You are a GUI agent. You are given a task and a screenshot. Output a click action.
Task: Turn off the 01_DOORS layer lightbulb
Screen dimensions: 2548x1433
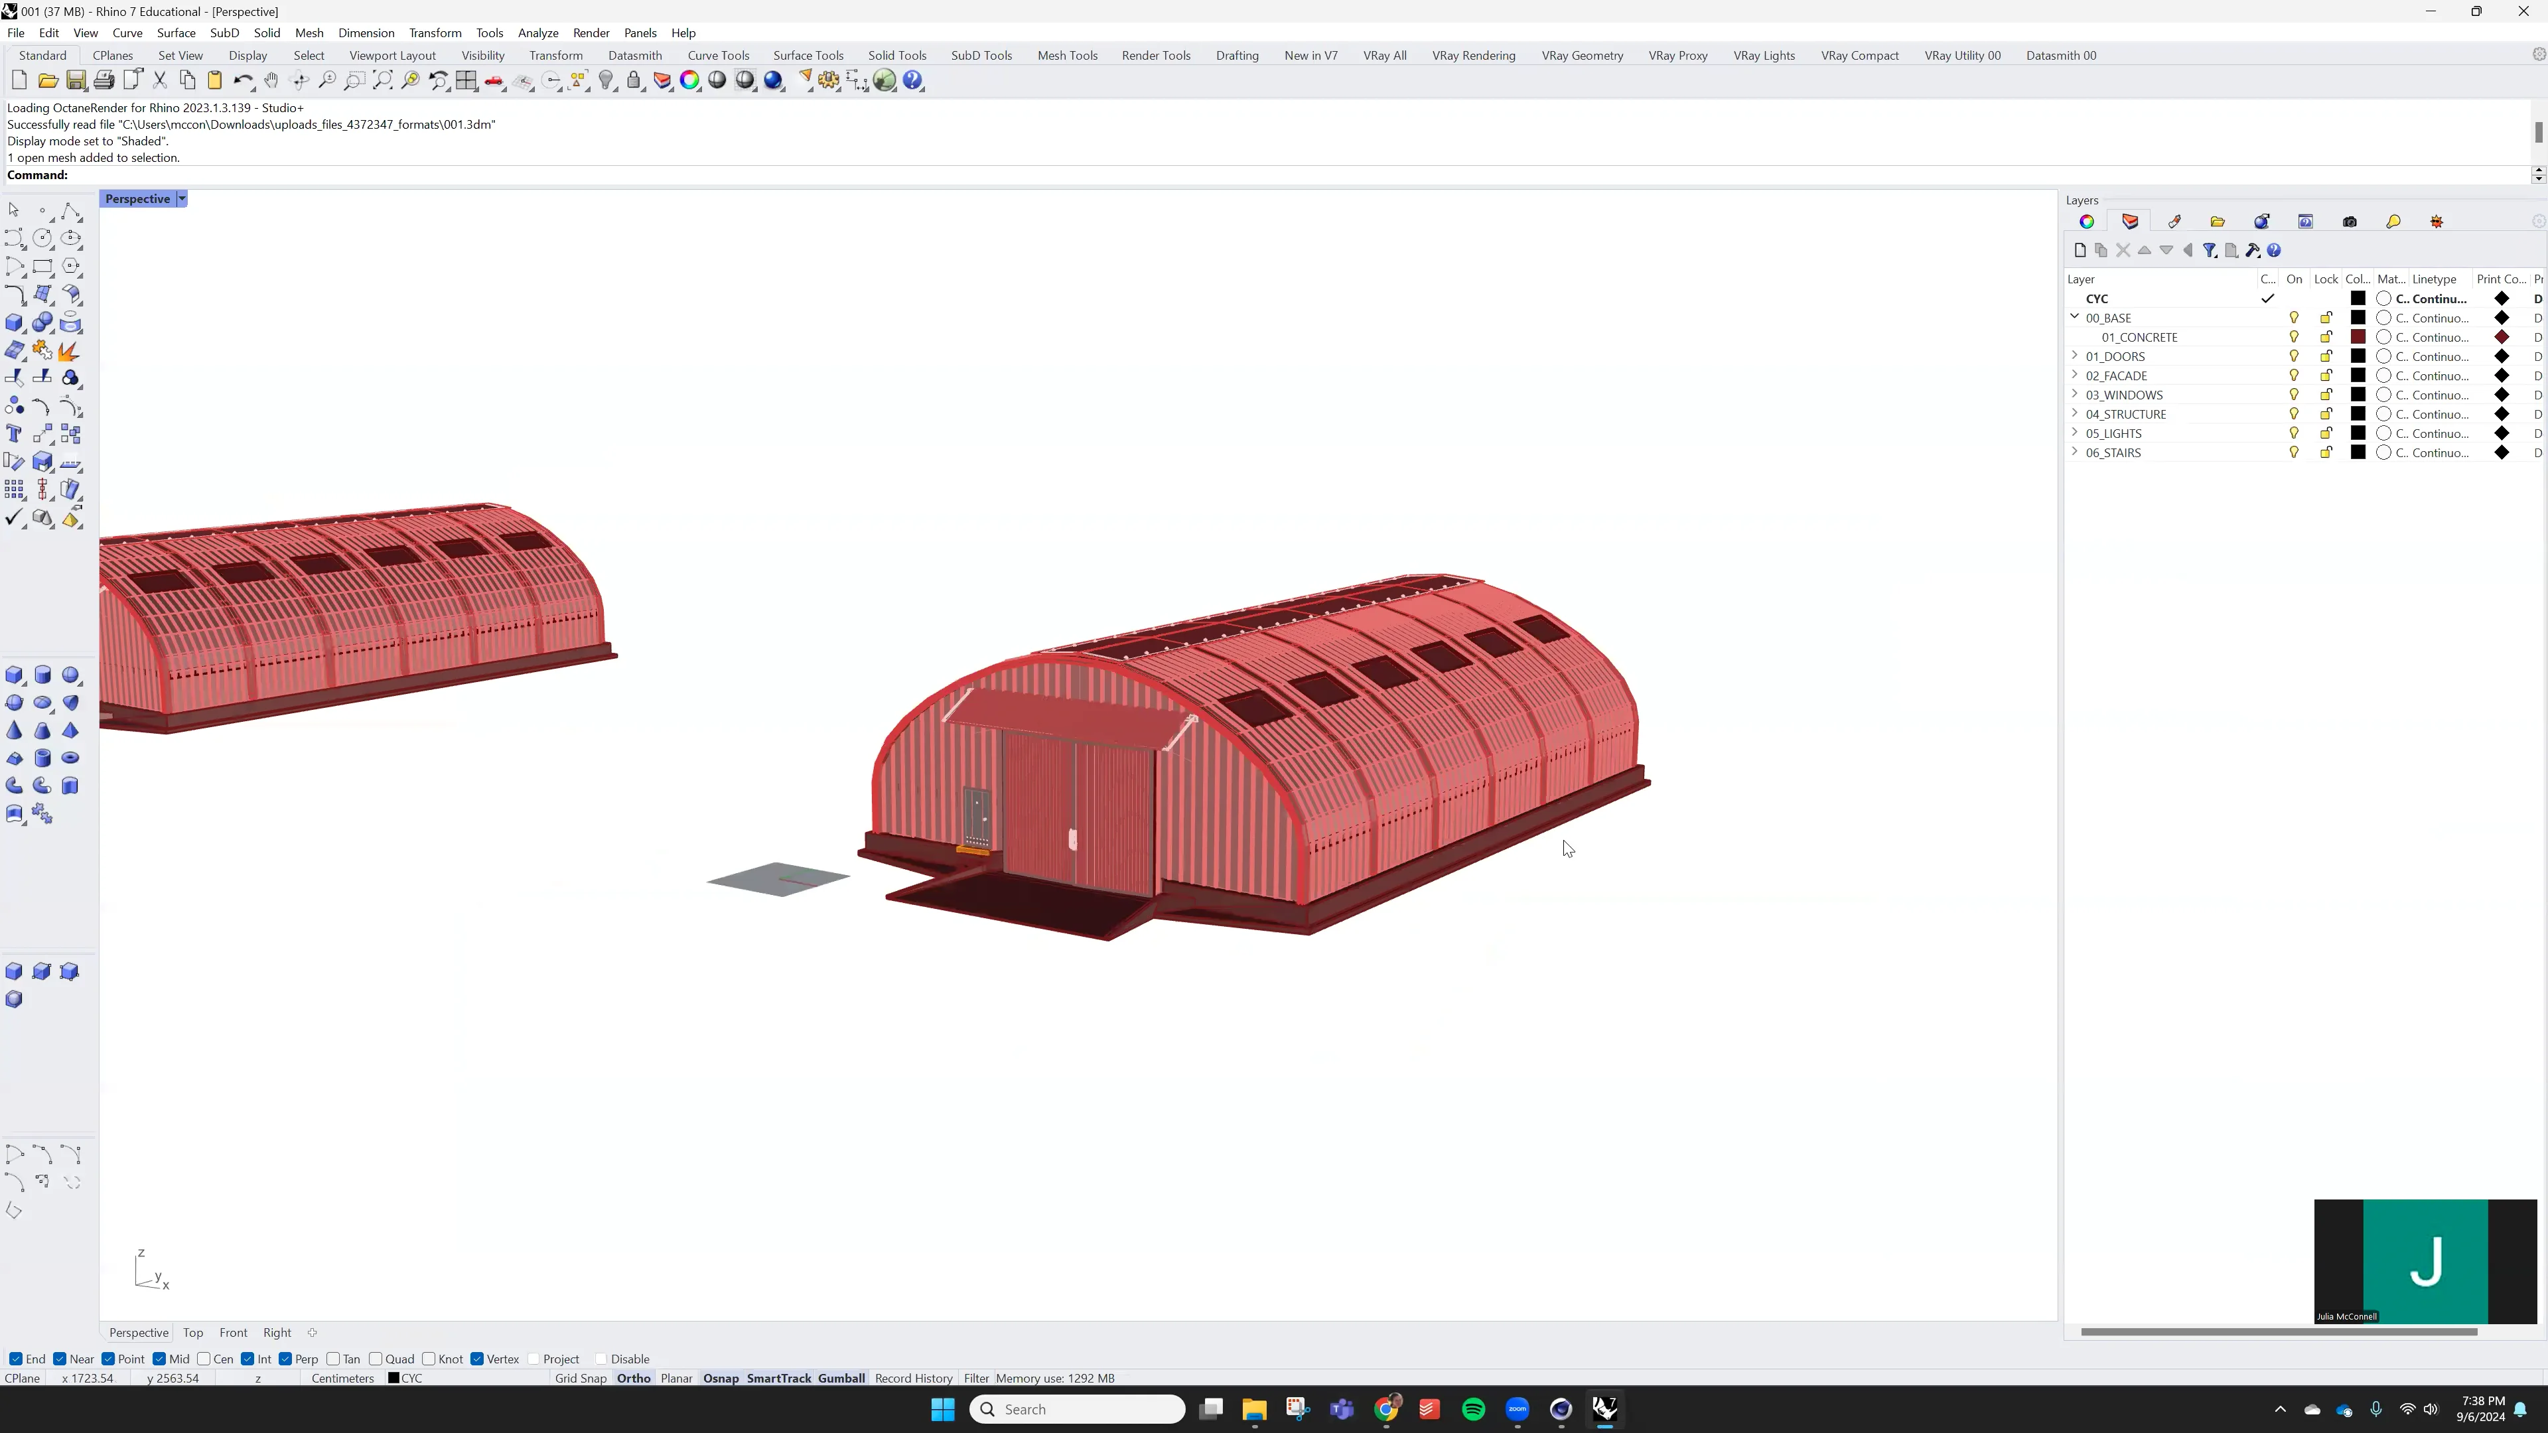2294,357
